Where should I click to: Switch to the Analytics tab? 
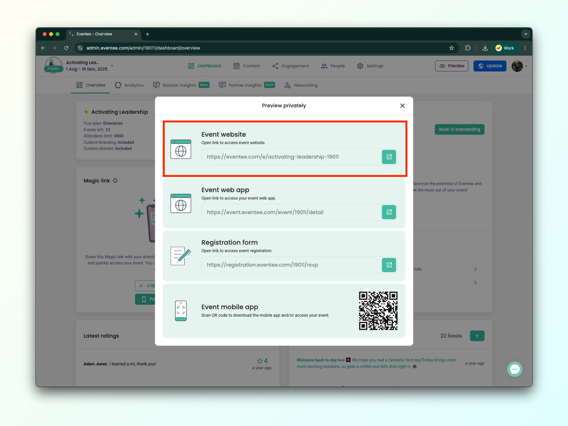(x=129, y=85)
